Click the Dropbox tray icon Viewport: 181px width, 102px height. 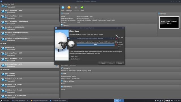[x=158, y=101]
